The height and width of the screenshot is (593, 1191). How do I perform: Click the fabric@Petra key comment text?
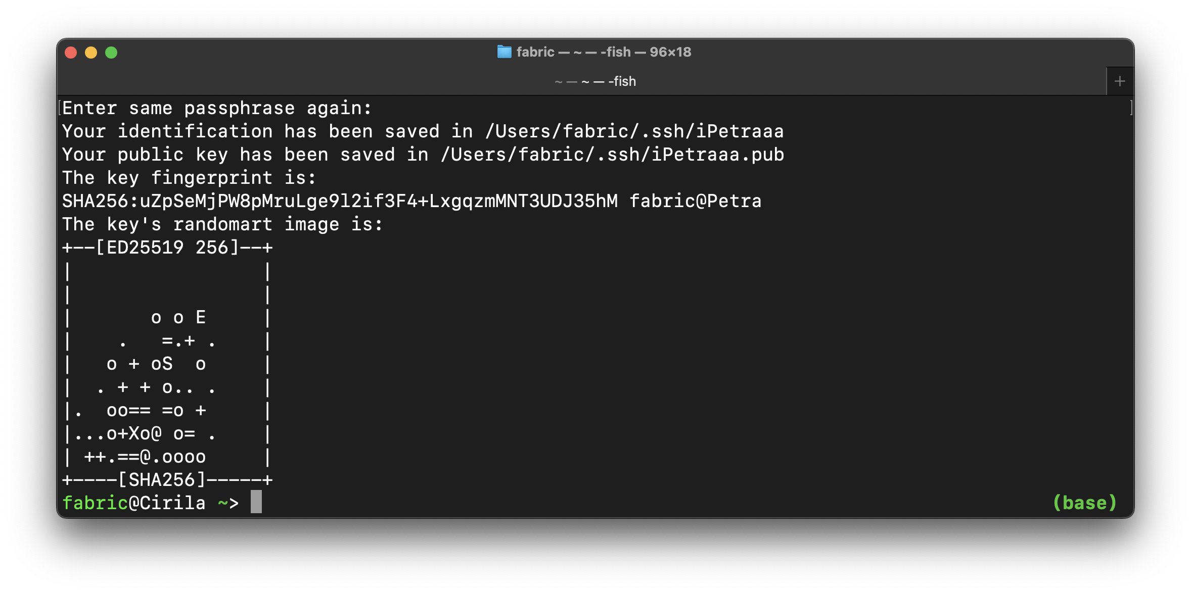coord(695,201)
